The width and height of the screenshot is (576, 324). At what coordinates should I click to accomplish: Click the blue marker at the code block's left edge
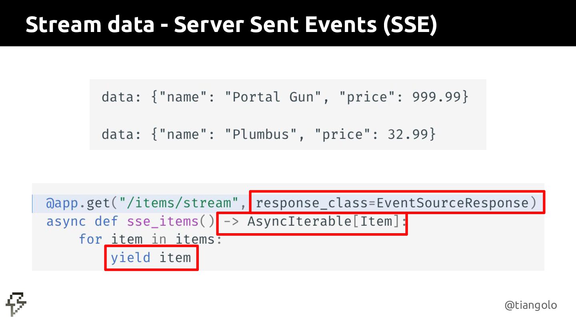coord(33,202)
